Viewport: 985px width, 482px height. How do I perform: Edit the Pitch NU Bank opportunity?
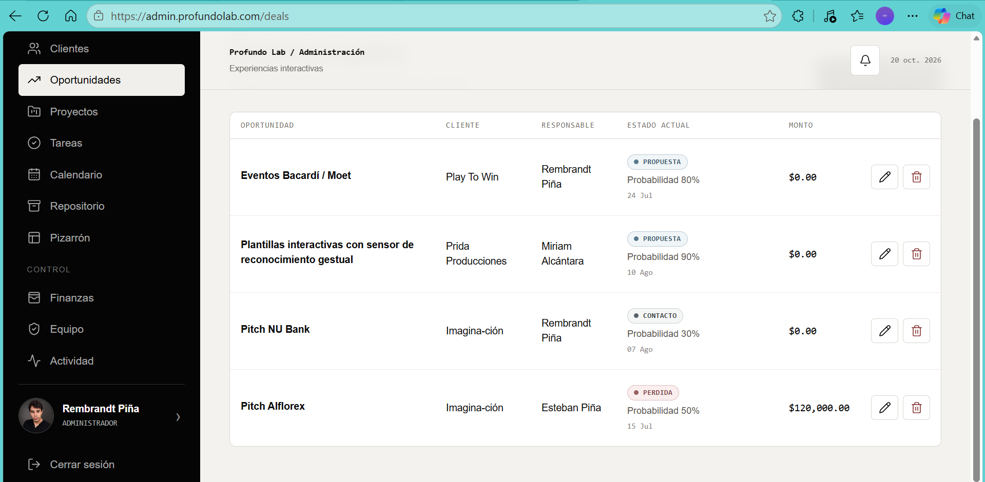point(884,331)
